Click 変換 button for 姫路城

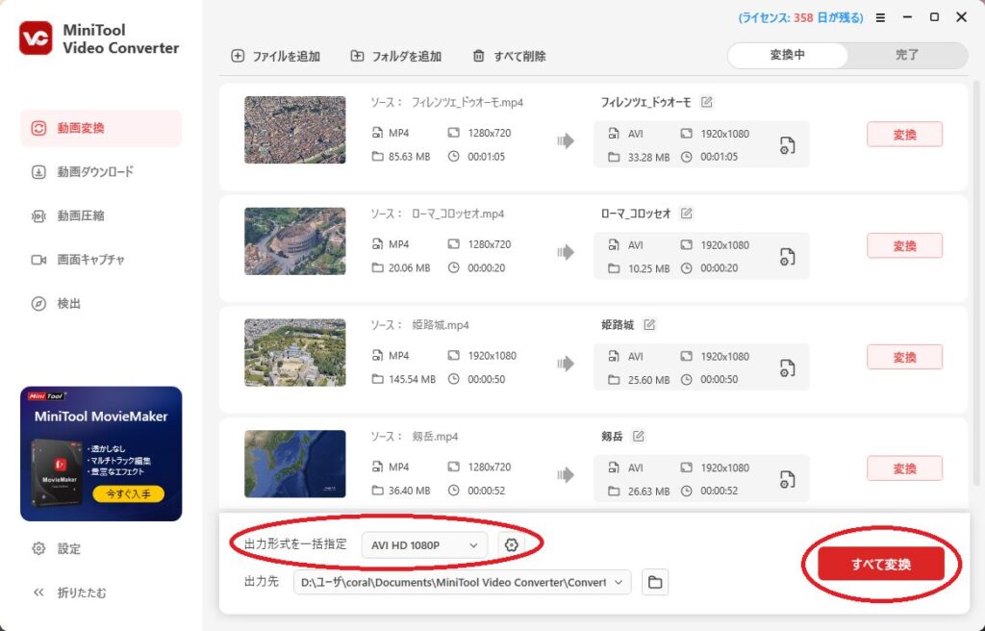[x=904, y=357]
